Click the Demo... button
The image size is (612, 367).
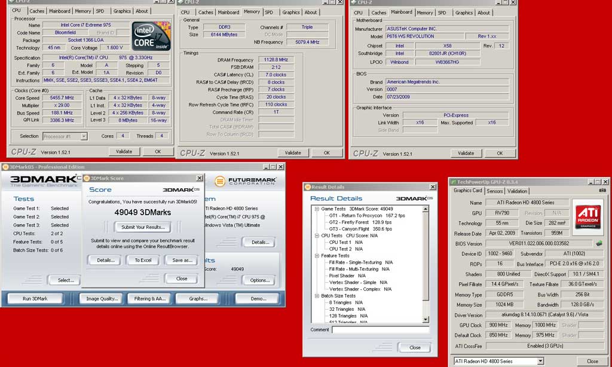coord(258,299)
